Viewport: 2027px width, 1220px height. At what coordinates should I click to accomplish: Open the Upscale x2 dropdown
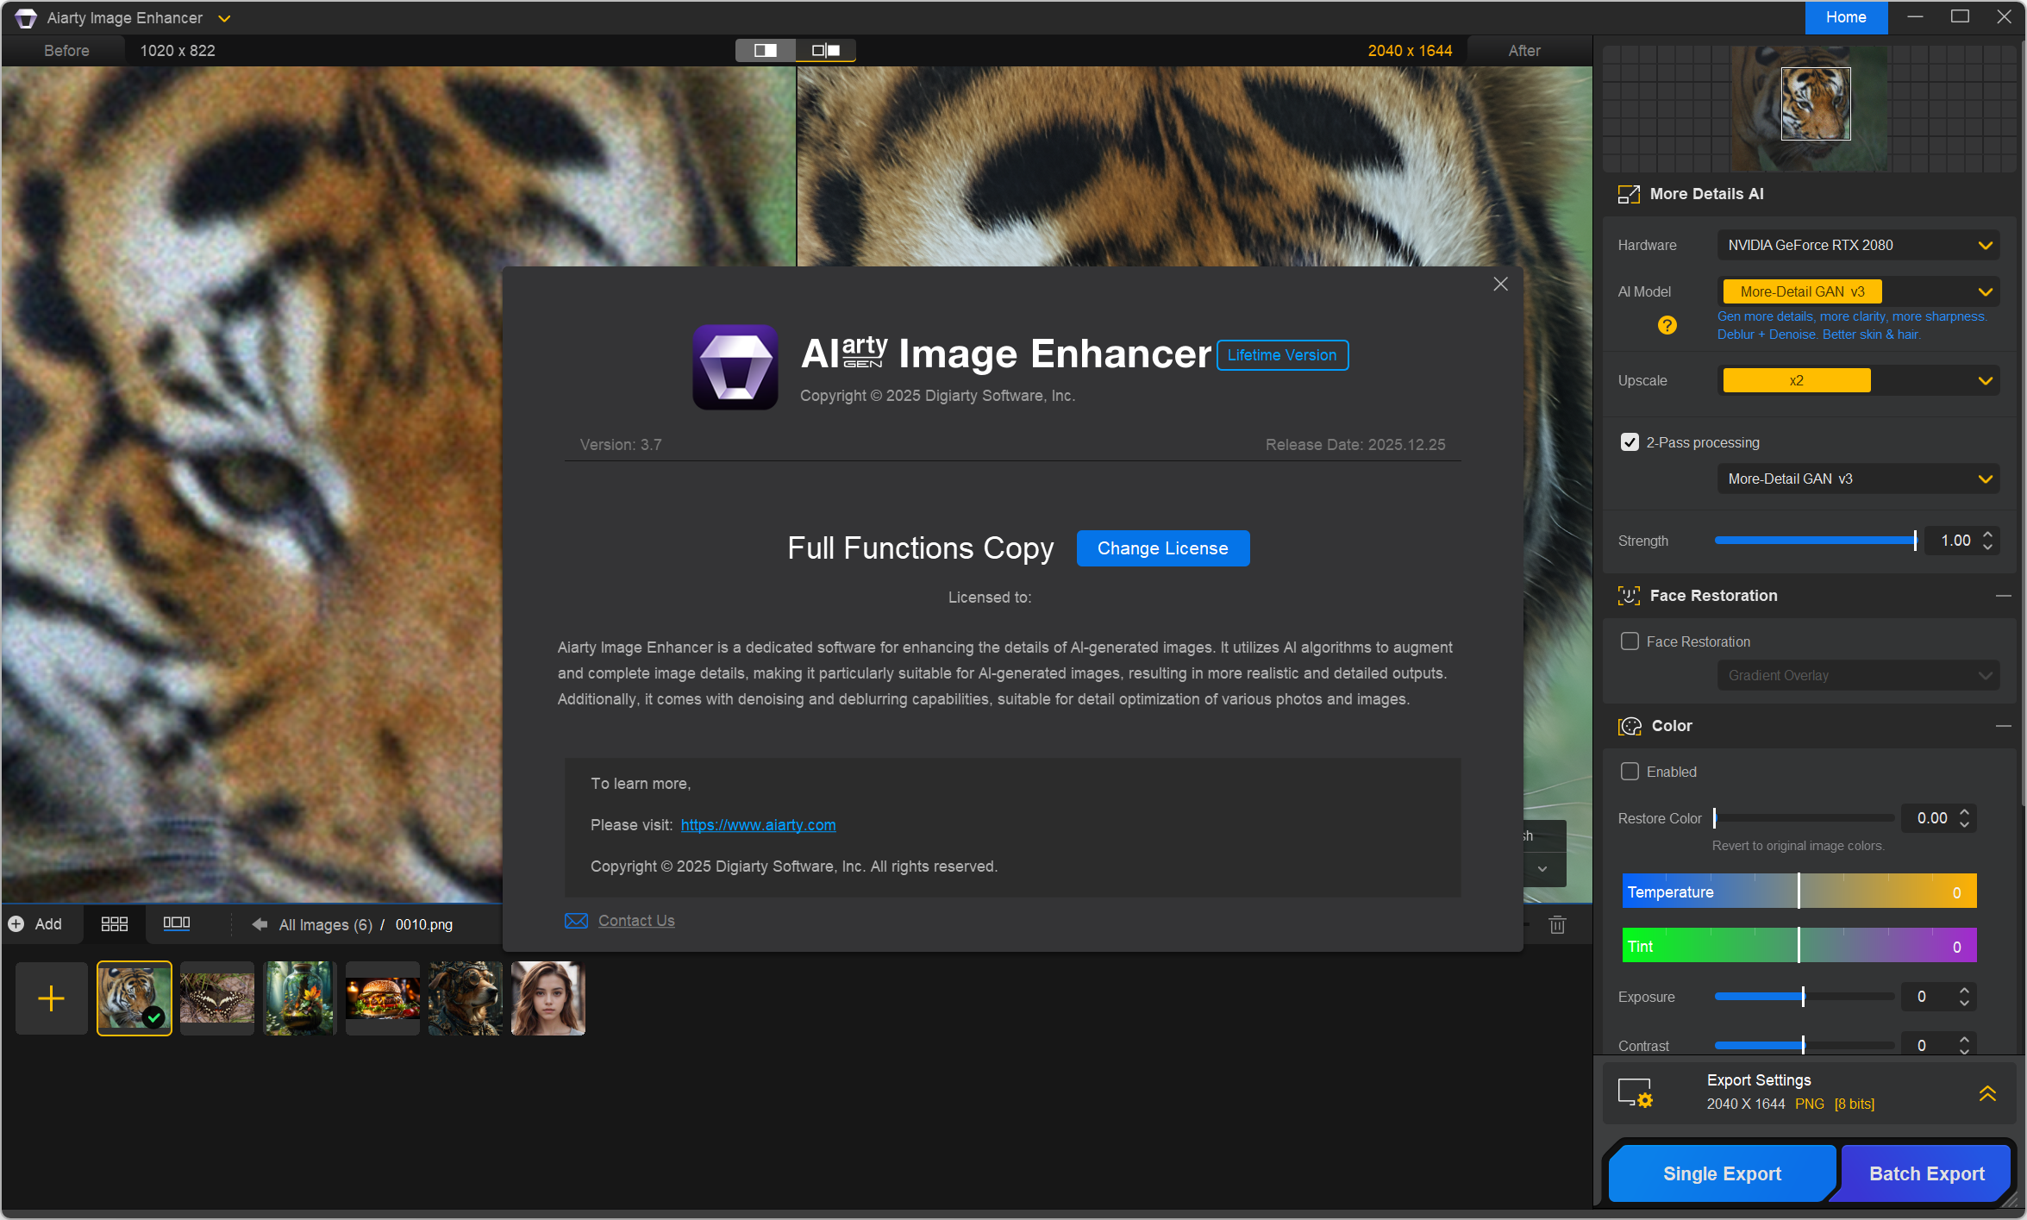pos(1858,380)
